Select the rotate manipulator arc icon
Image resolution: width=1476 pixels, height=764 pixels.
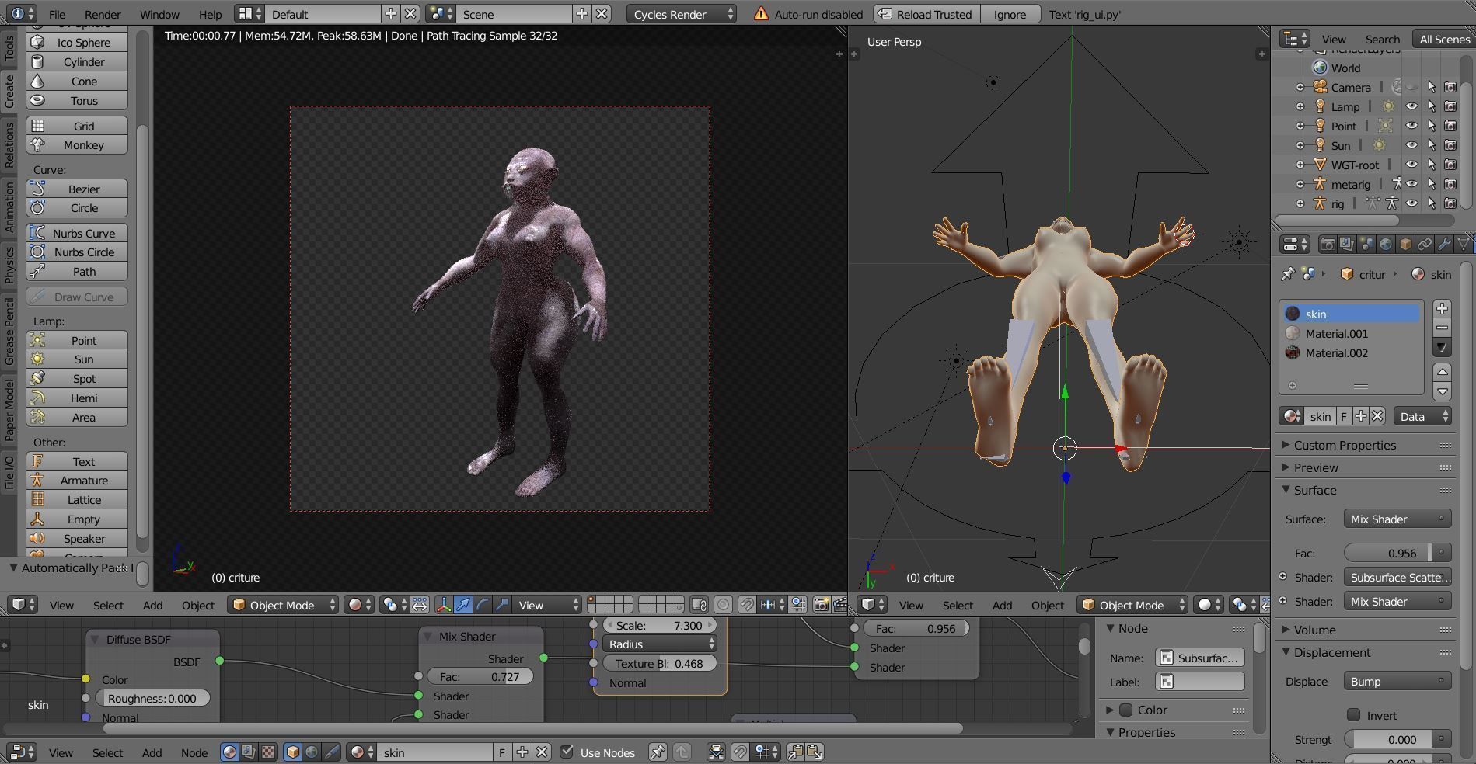coord(483,605)
